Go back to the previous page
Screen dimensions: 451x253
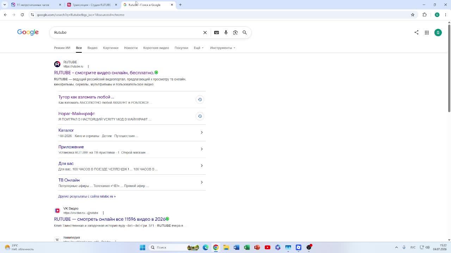(5, 15)
